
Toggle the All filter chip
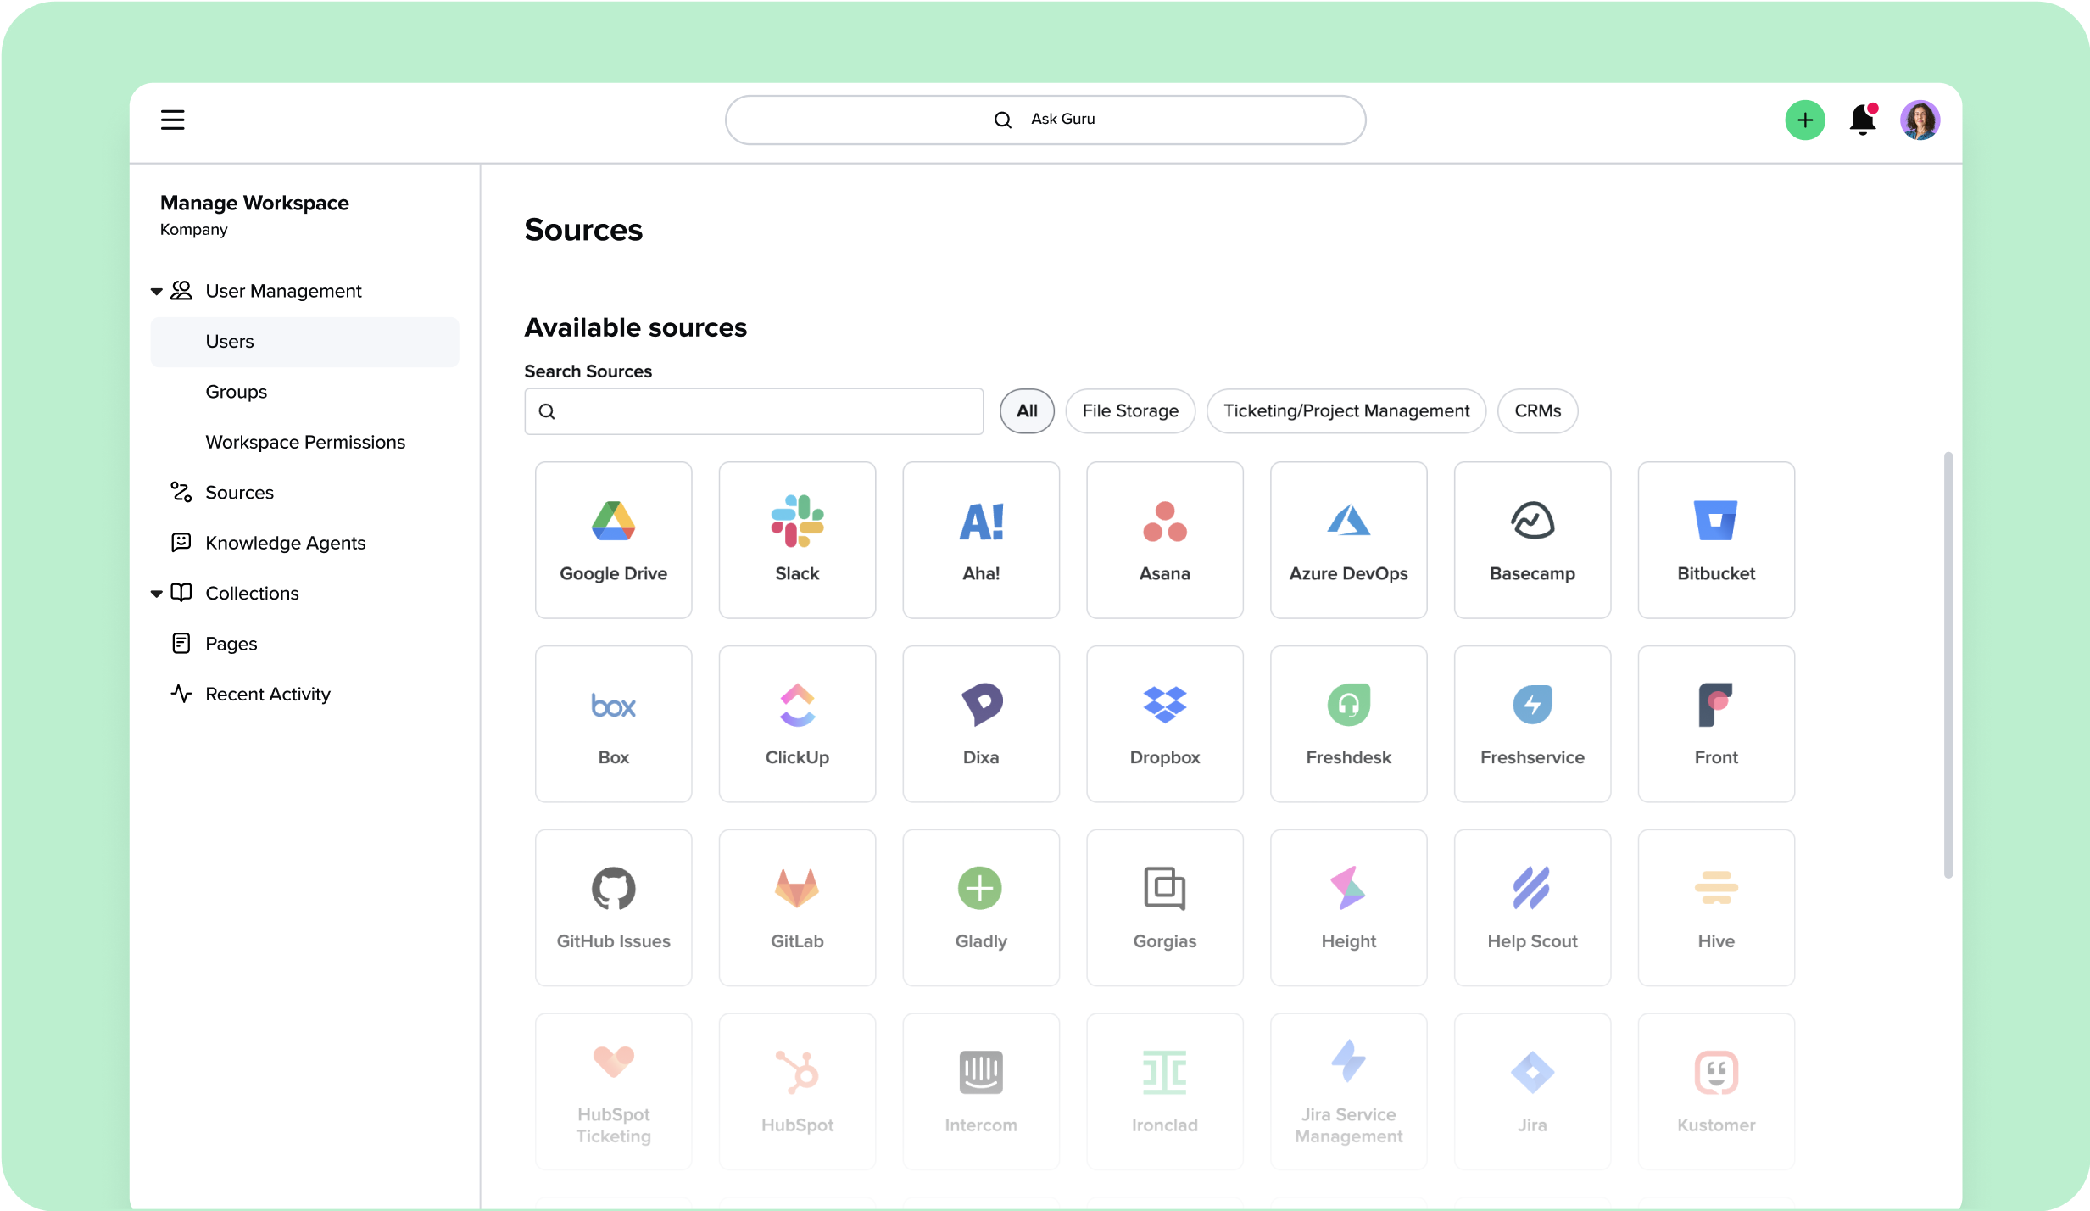pyautogui.click(x=1026, y=411)
